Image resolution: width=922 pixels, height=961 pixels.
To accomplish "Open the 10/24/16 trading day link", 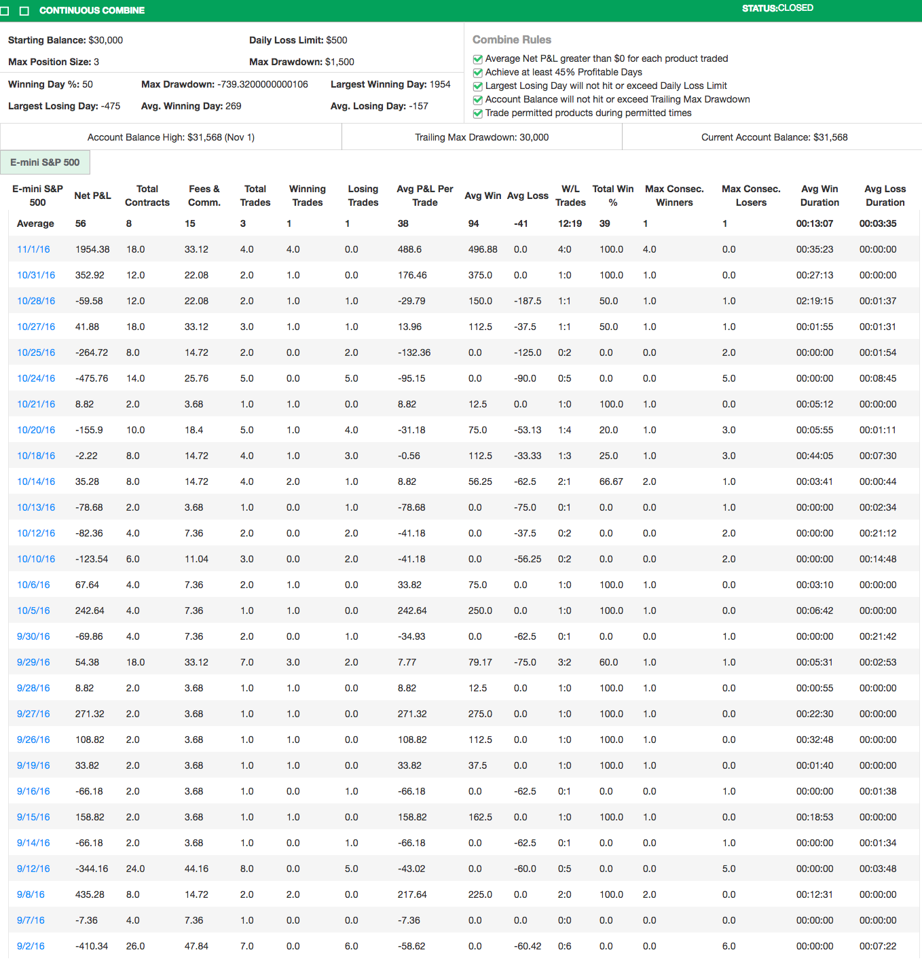I will coord(36,378).
